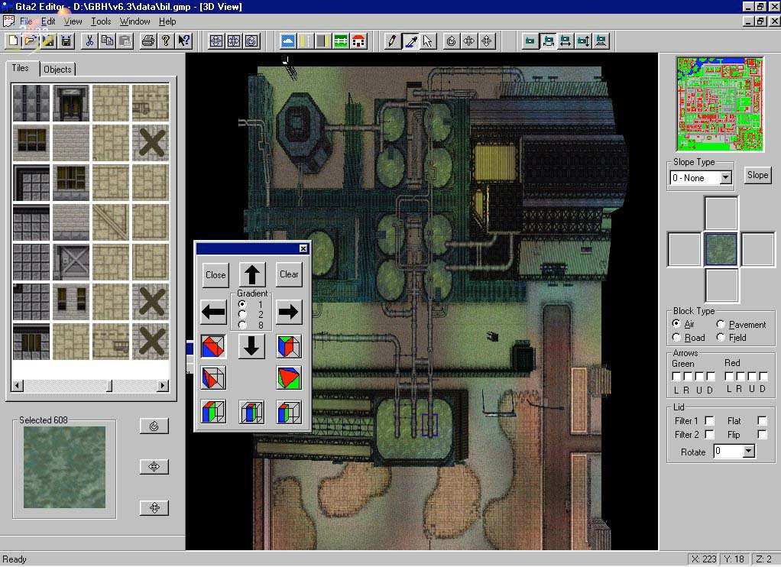Click the last teal view-mode toolbar icon
Screen dimensions: 781x567
[x=601, y=40]
